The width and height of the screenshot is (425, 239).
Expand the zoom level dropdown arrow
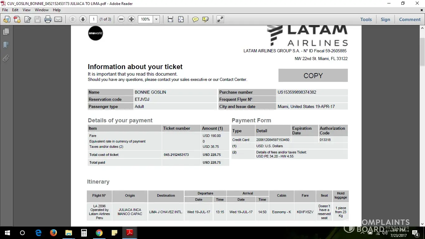(156, 19)
